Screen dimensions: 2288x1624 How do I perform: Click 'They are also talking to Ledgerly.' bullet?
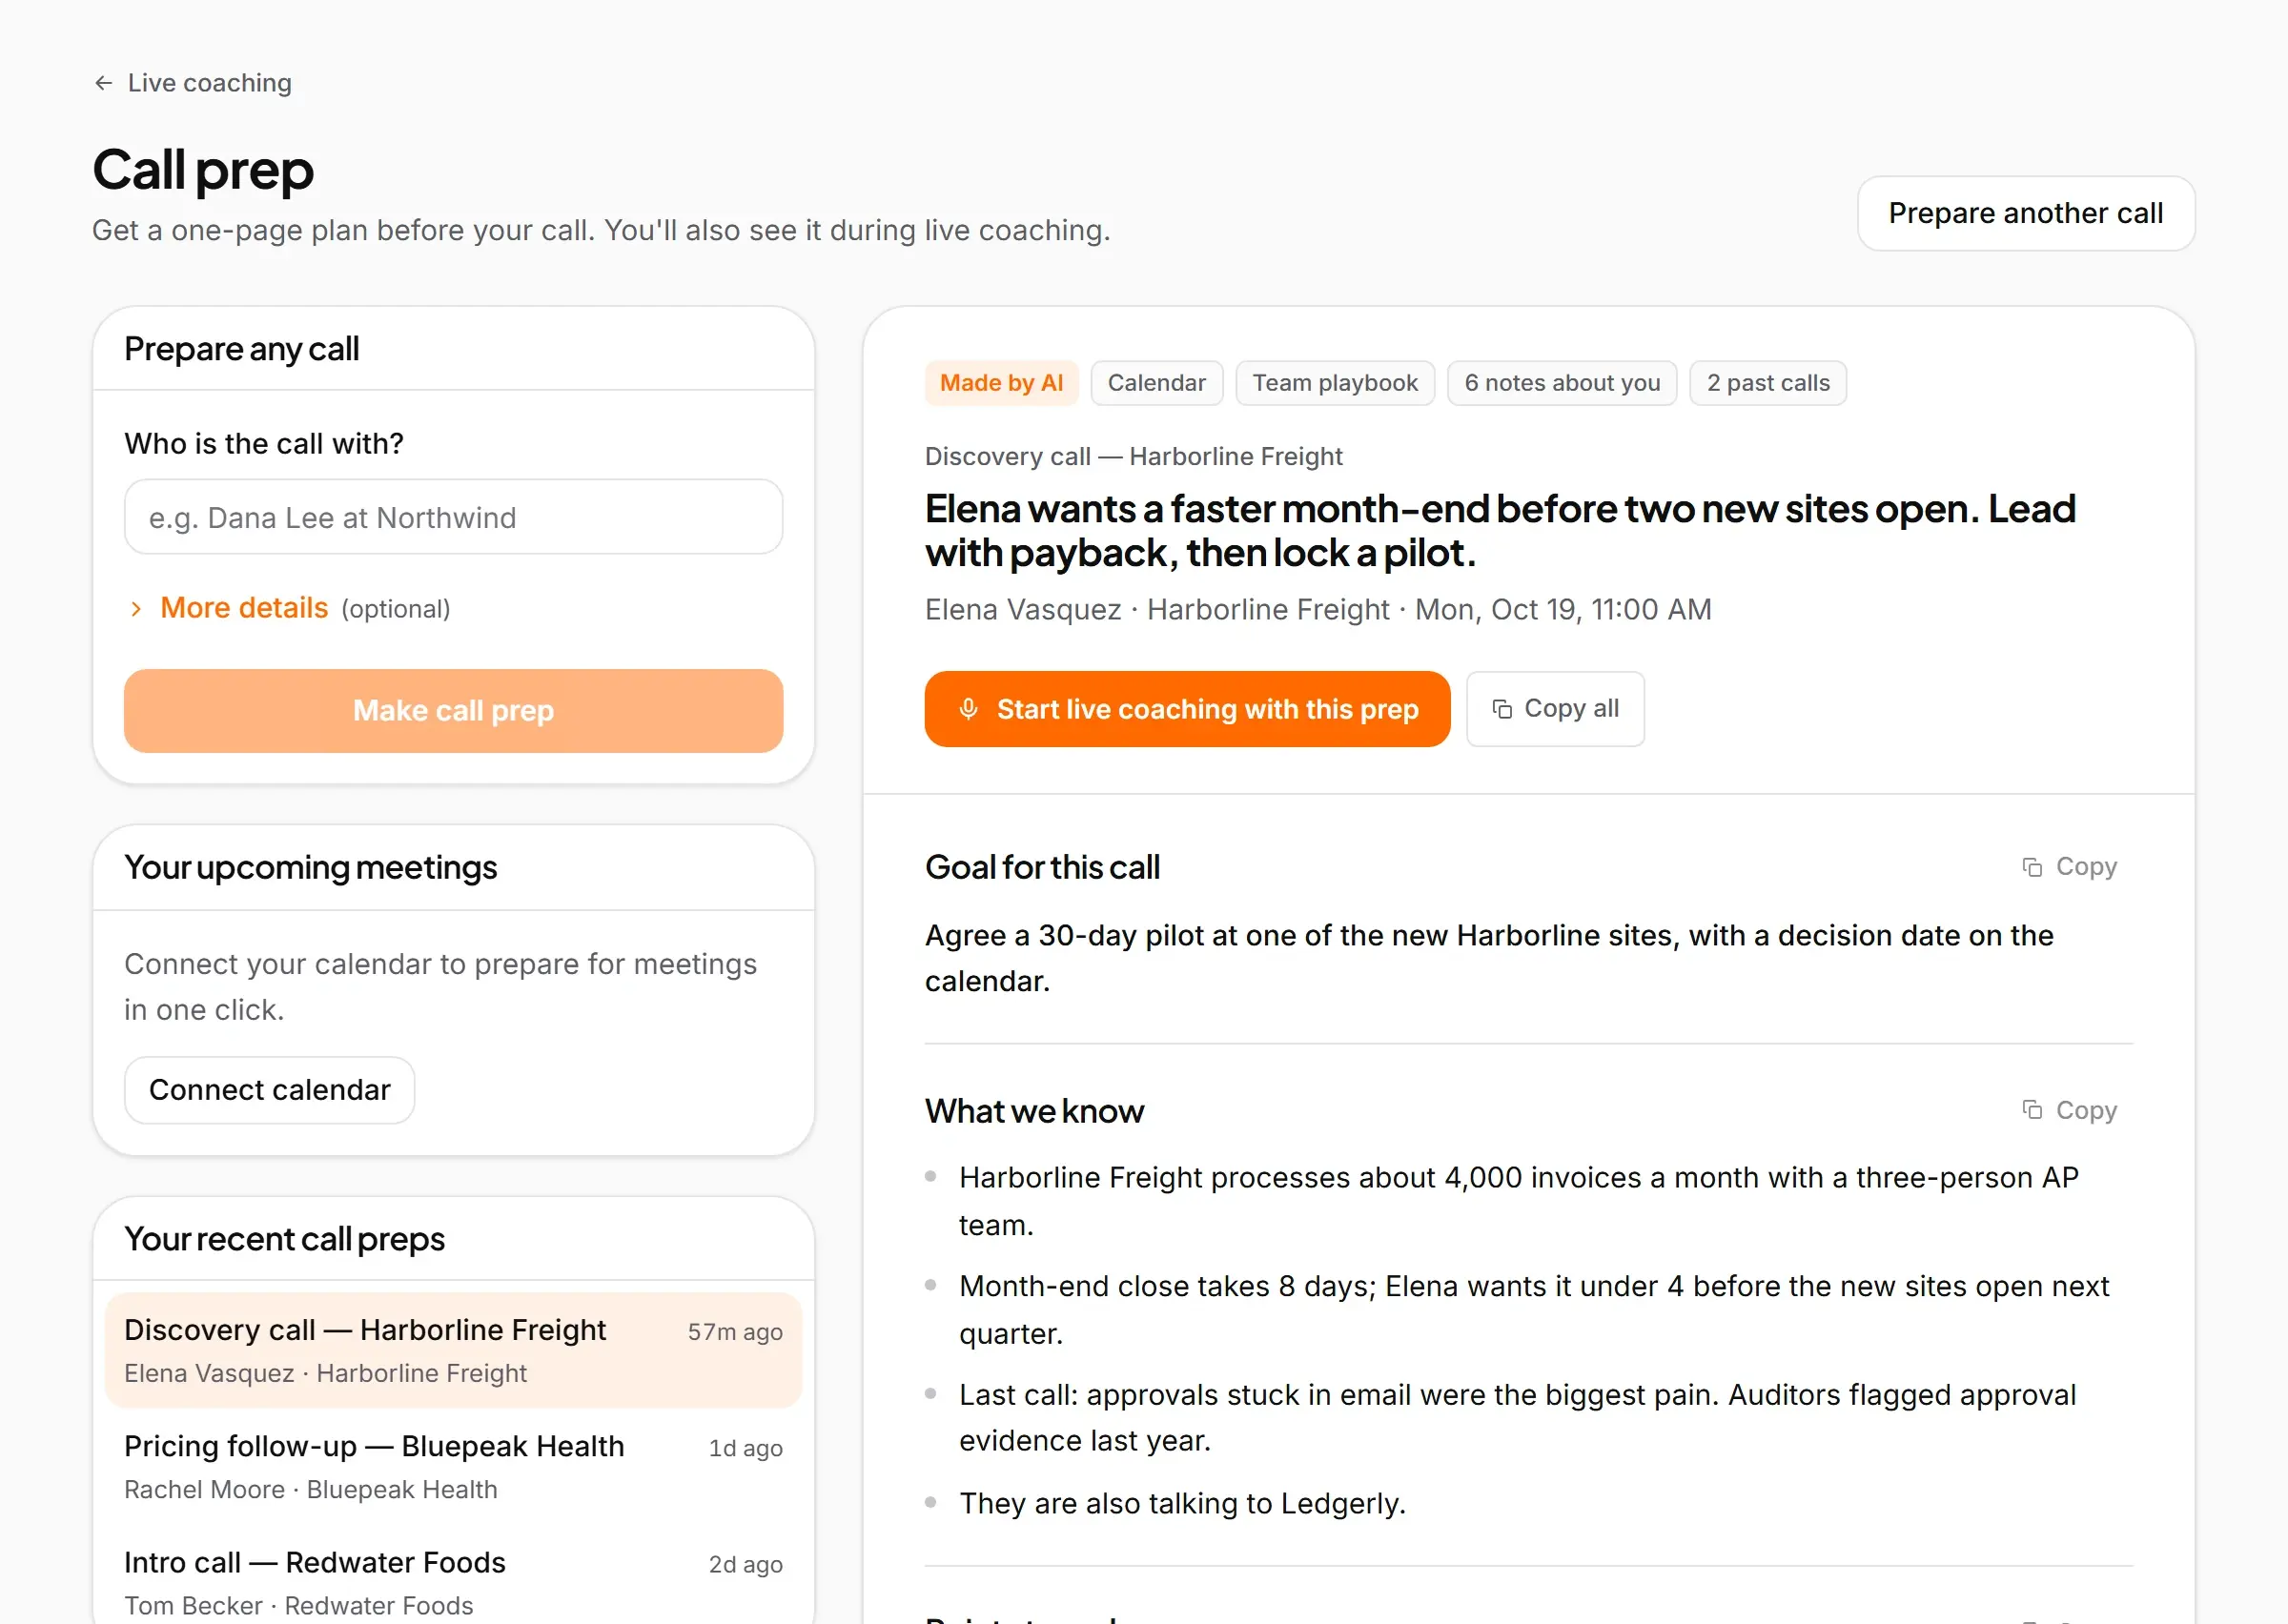coord(1182,1503)
